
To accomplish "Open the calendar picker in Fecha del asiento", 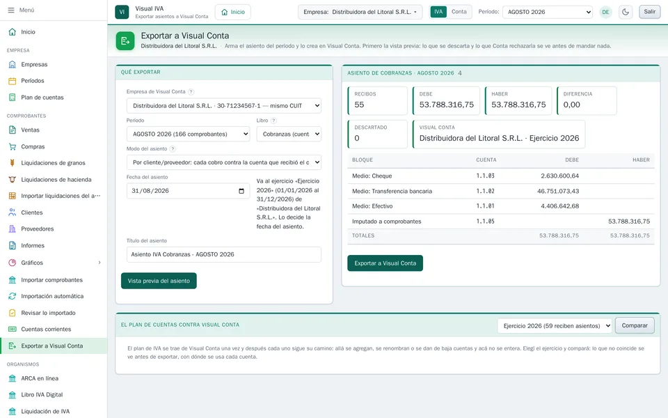I will 241,191.
